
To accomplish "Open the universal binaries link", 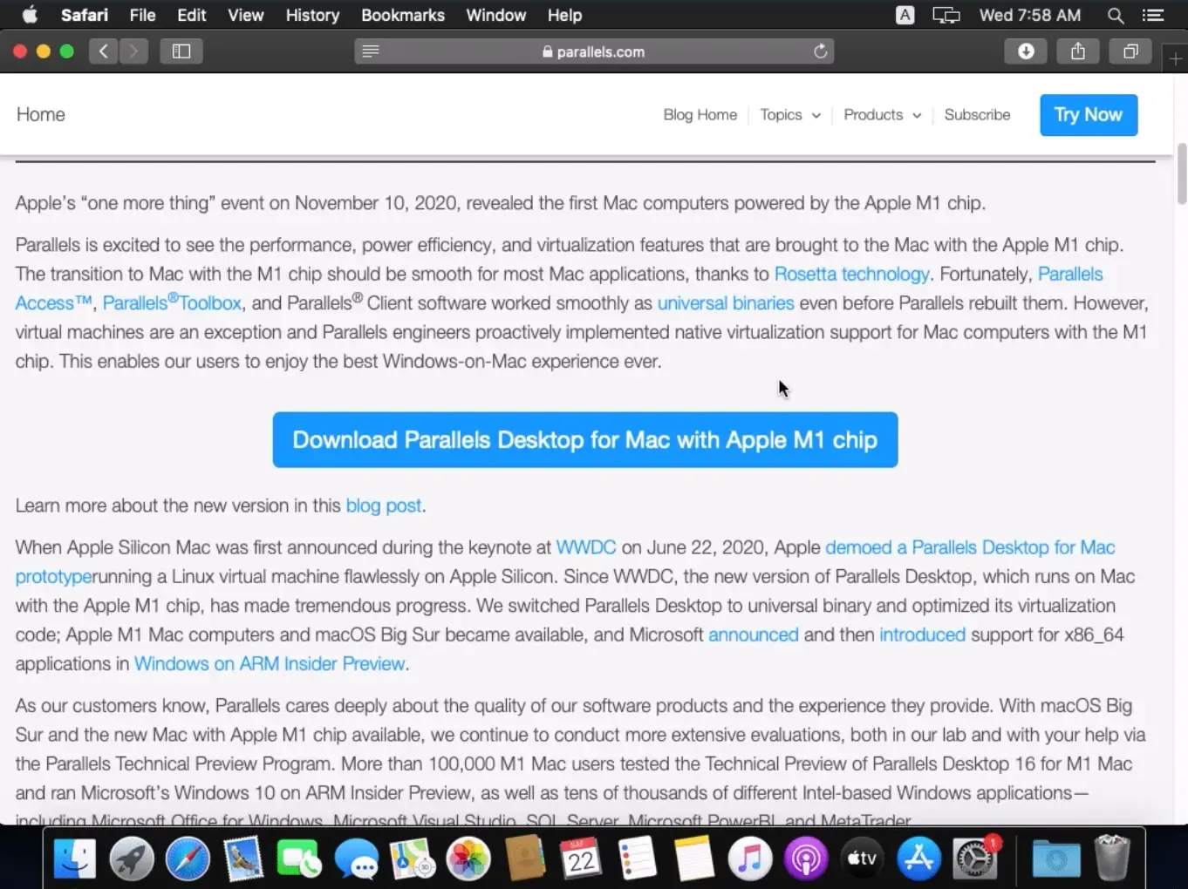I will click(x=726, y=303).
